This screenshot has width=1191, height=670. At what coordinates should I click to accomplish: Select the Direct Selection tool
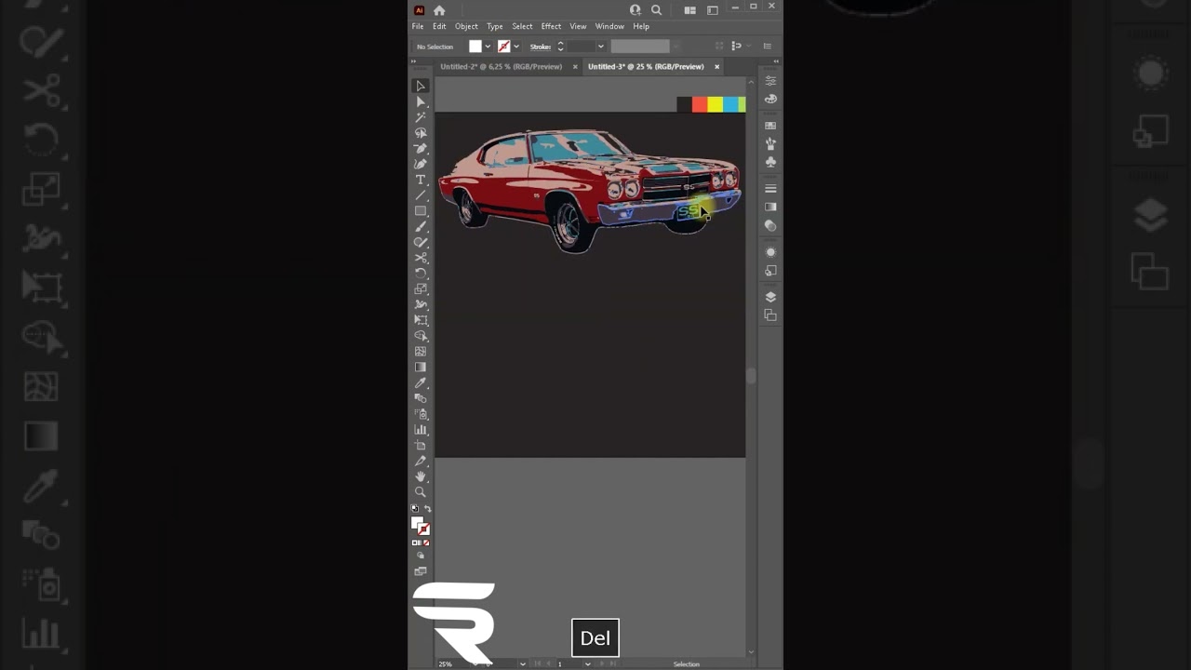pos(421,102)
